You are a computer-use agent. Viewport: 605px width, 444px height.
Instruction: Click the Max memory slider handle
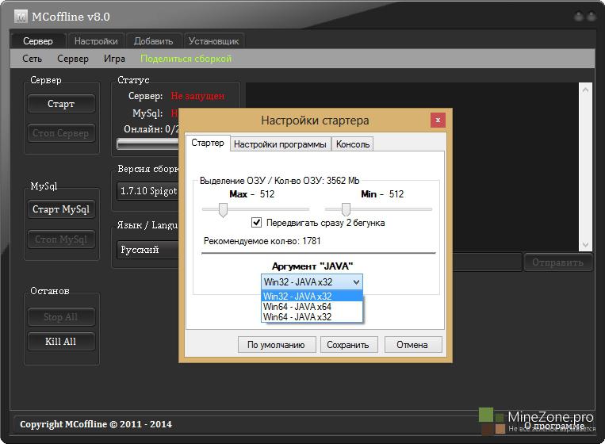coord(223,209)
